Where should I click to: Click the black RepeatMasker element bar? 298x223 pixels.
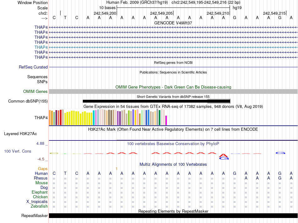pos(173,216)
